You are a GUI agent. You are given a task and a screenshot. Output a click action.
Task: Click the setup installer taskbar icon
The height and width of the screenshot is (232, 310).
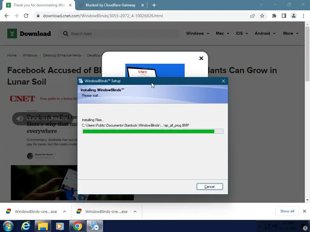pyautogui.click(x=95, y=226)
